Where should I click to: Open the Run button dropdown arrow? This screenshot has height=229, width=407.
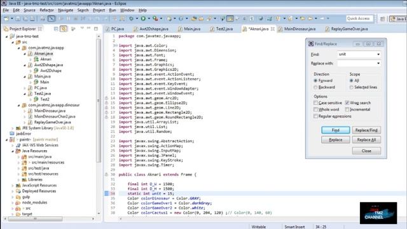[x=149, y=18]
